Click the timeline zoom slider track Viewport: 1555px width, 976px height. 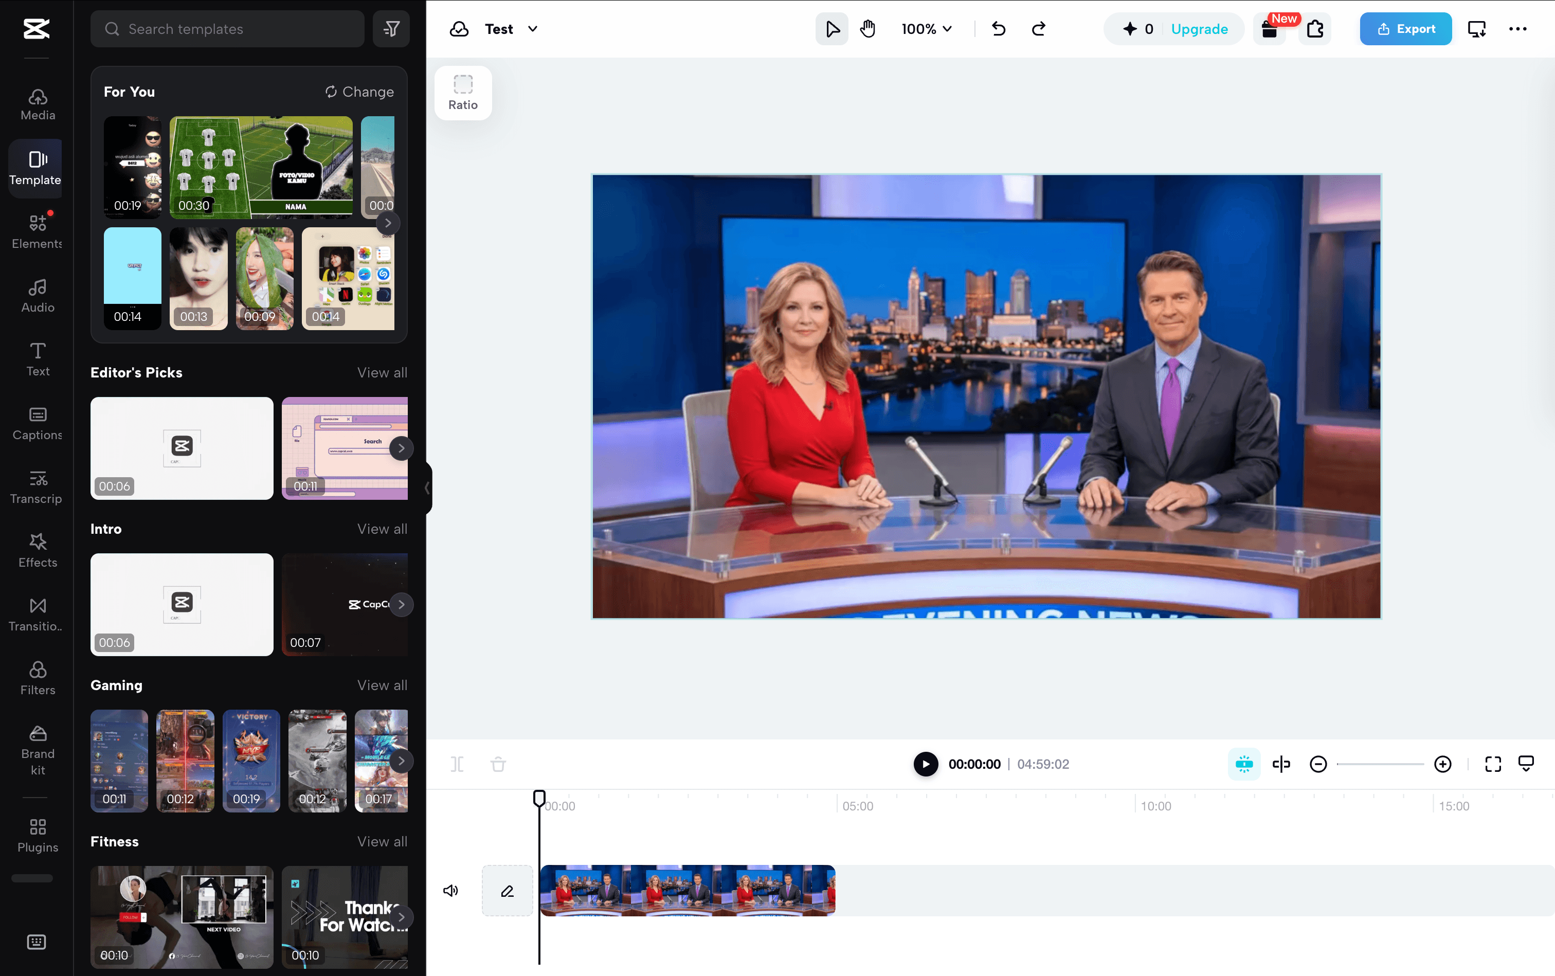coord(1380,764)
